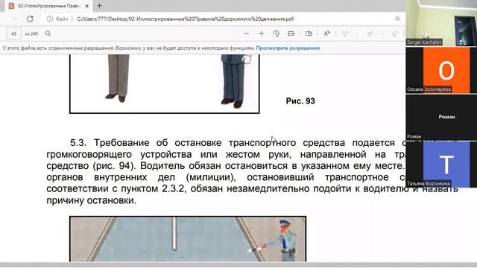This screenshot has width=477, height=268.
Task: Select the Оксана Золотарева participant tile
Action: pos(441,70)
